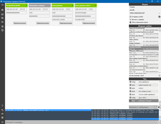Screen dimensions: 161x124
Task: Click servermanager username field
Action: coord(85,13)
